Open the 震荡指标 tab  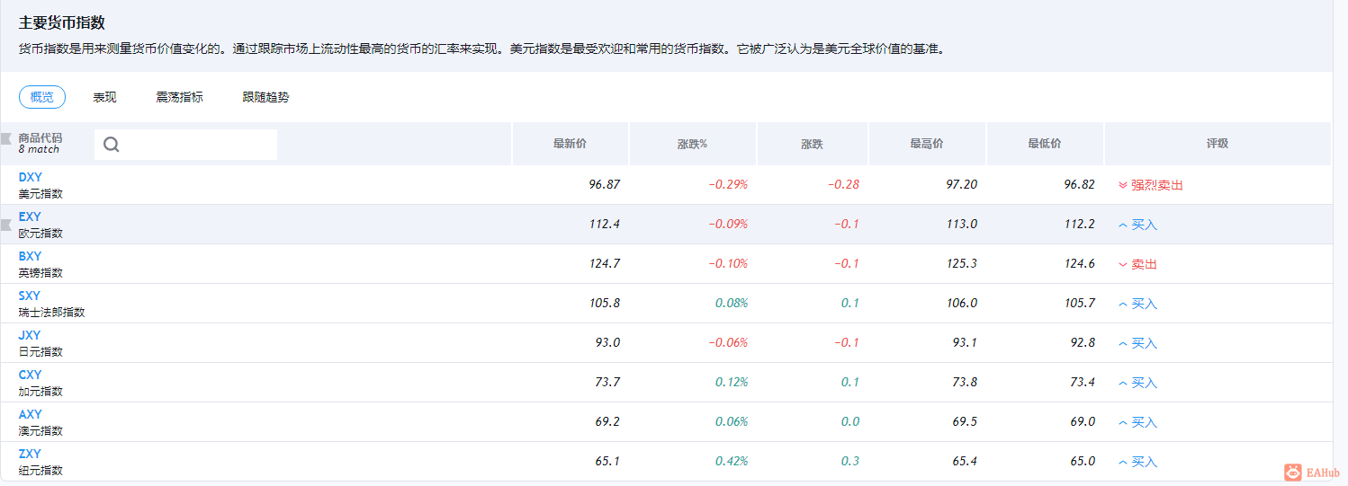click(179, 97)
